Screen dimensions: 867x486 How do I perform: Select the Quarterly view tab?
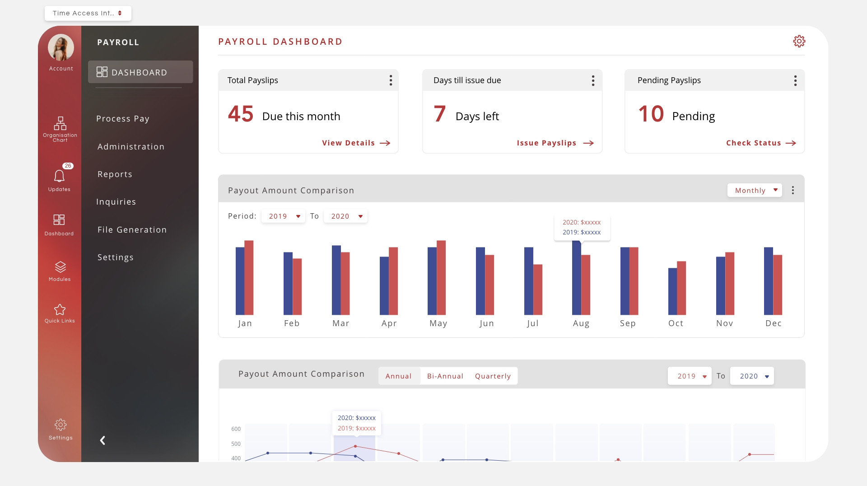[493, 376]
